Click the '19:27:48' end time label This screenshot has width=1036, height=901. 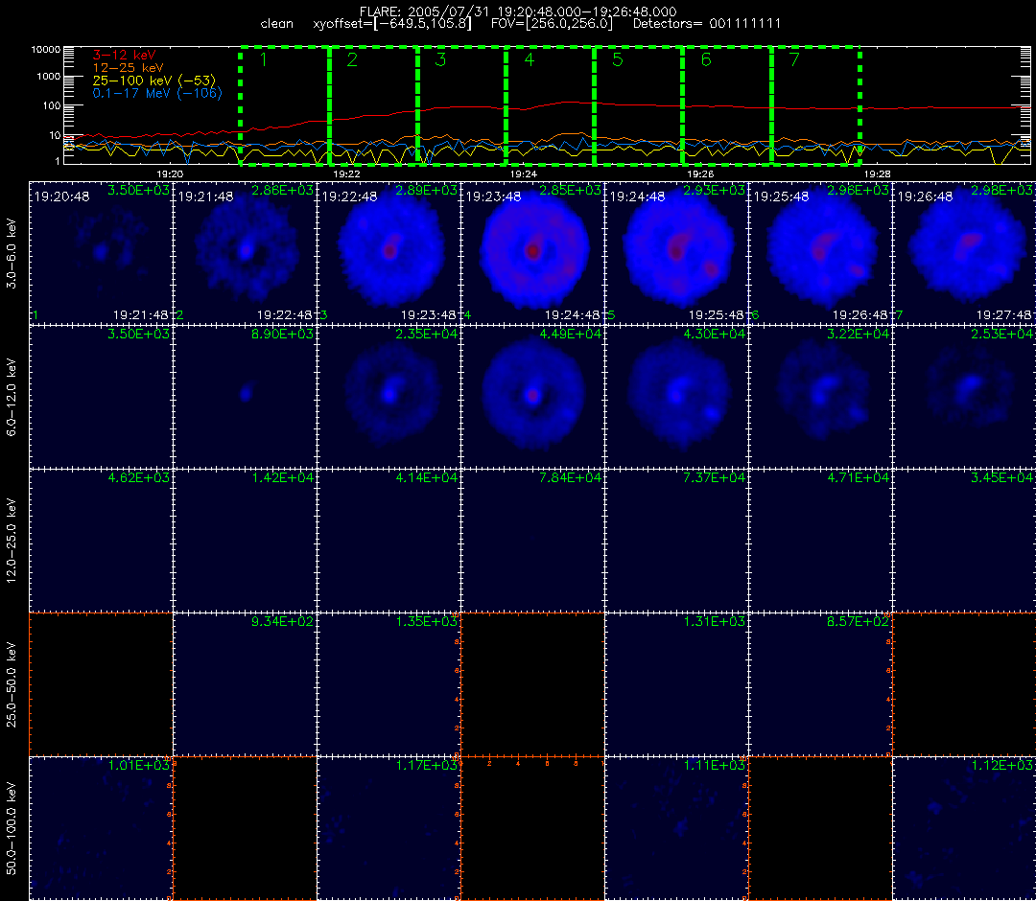click(1003, 315)
